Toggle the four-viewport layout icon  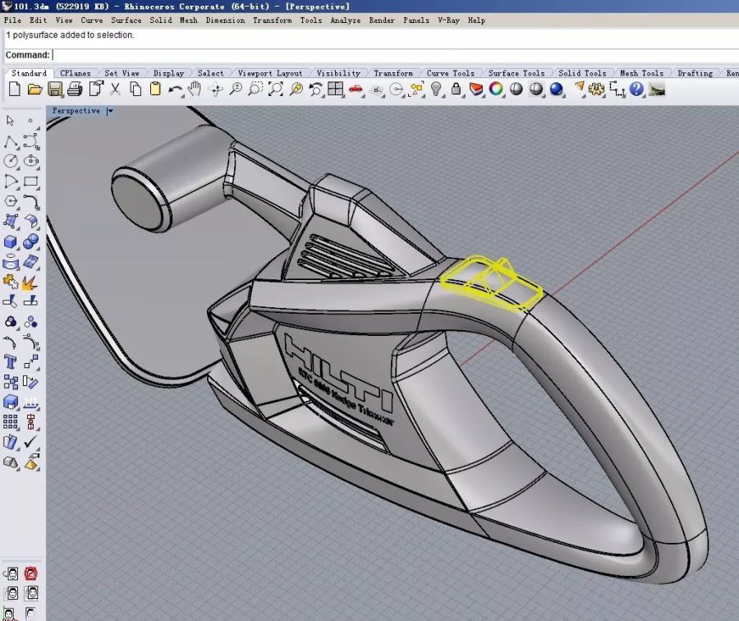click(x=336, y=90)
